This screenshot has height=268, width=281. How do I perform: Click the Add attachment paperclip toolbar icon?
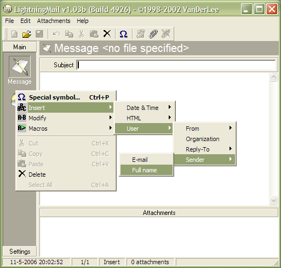point(153,34)
